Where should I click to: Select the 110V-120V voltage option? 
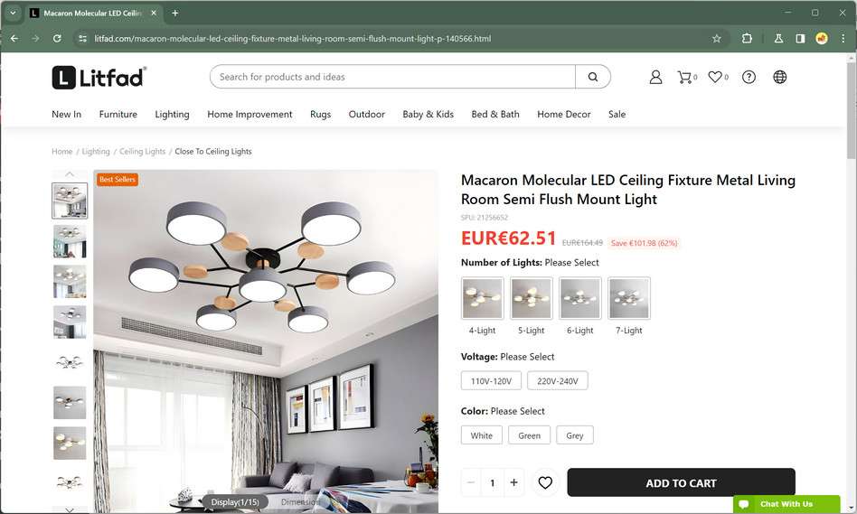pyautogui.click(x=491, y=380)
